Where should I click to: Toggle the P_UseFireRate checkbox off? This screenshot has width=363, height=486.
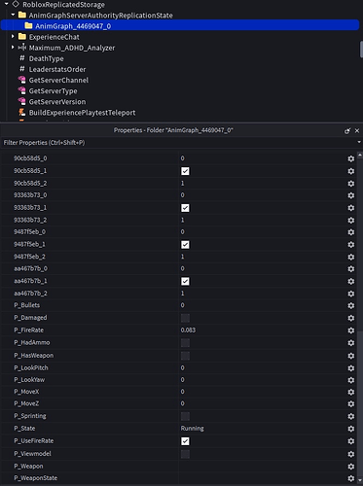[x=185, y=441]
